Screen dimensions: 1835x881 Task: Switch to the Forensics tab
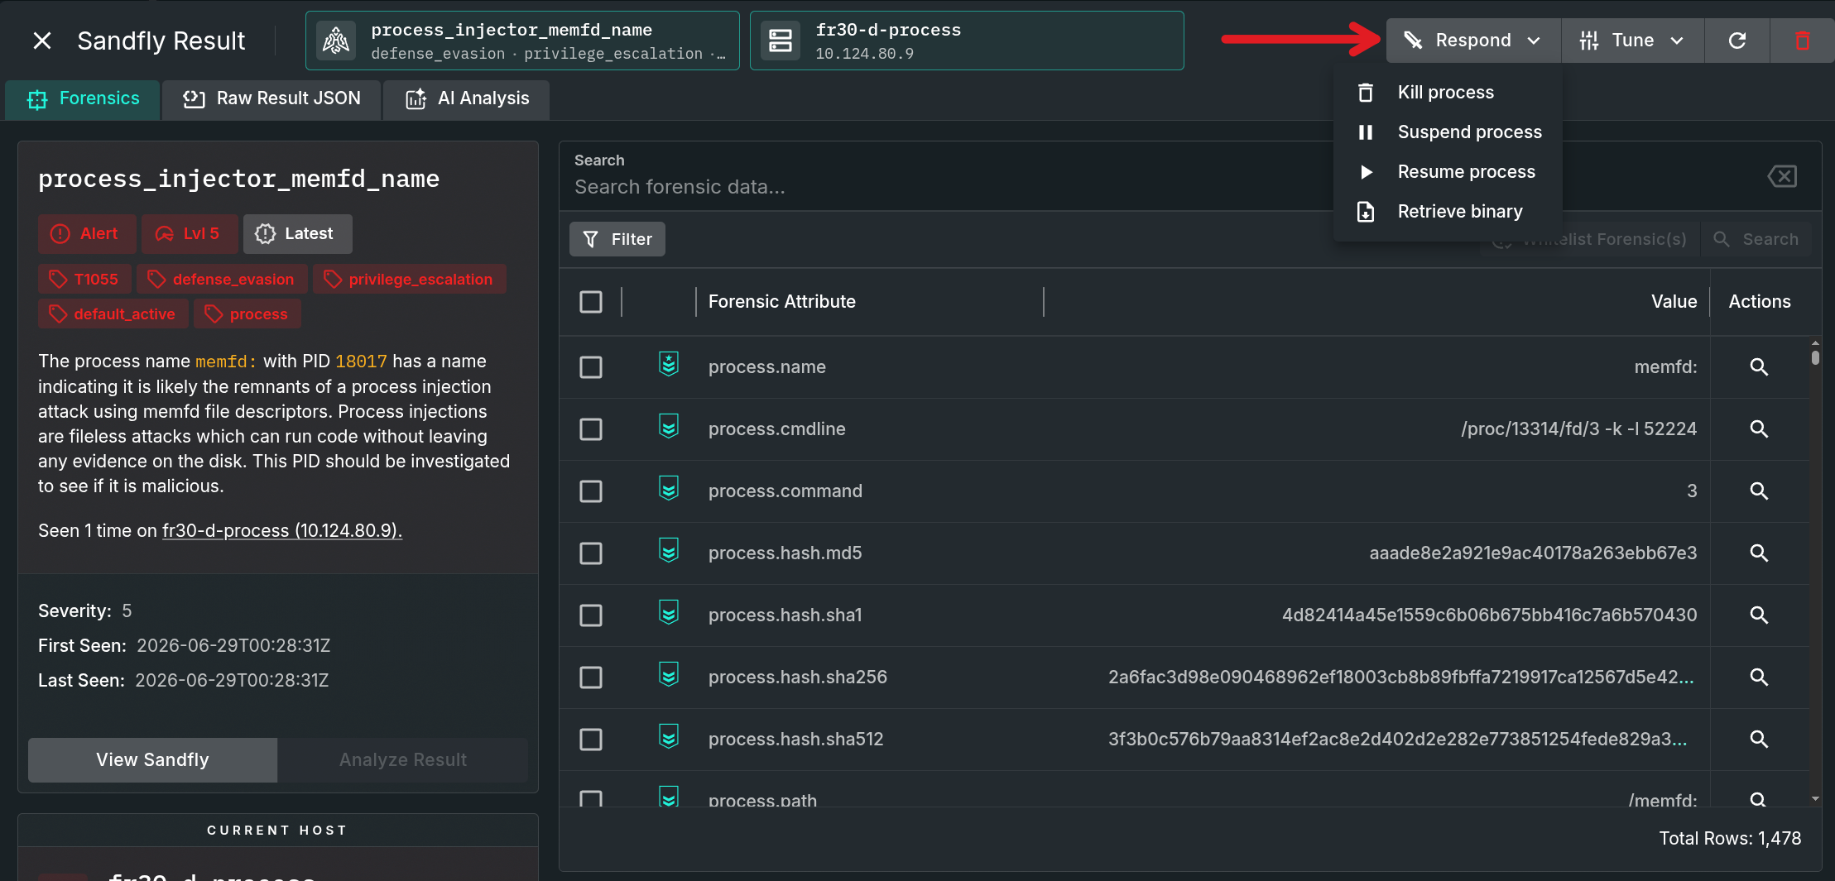click(83, 99)
